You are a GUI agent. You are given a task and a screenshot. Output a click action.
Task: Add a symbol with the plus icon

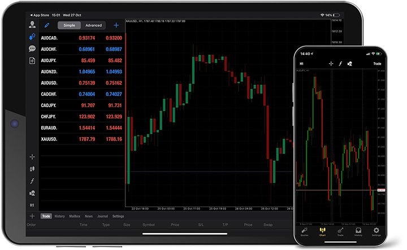click(116, 25)
